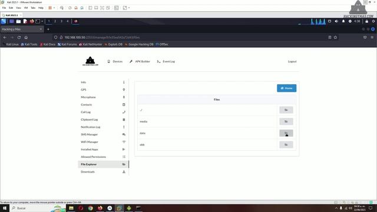The image size is (377, 212).
Task: Open VMware File menu
Action: pyautogui.click(x=4, y=8)
